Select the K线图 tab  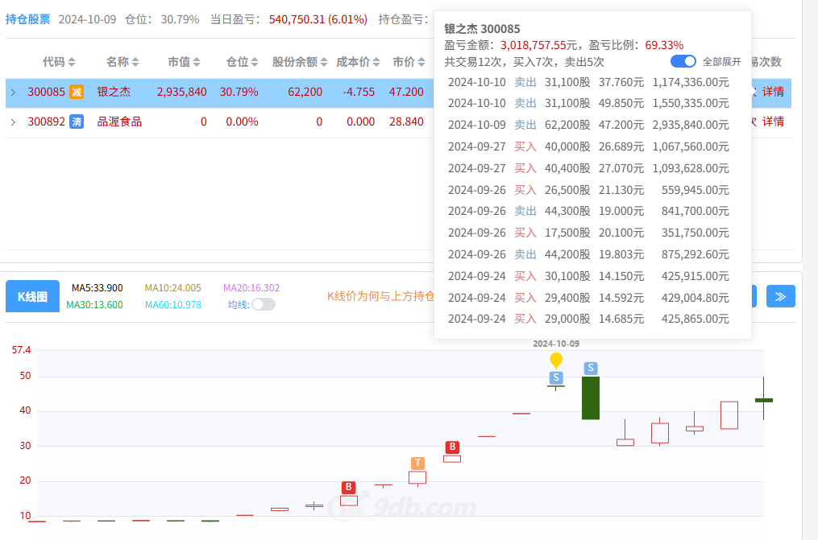[32, 296]
